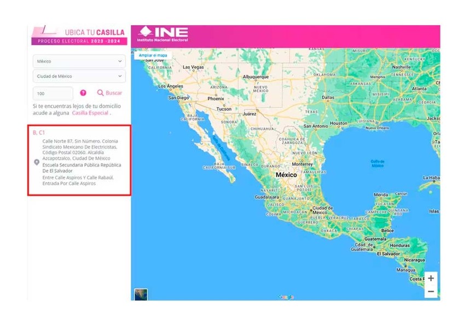
Task: Open the Casilla Especial link
Action: 90,113
